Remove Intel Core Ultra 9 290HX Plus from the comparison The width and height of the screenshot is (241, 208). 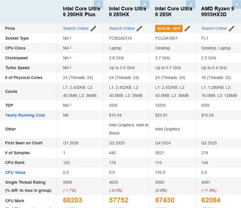click(x=98, y=4)
